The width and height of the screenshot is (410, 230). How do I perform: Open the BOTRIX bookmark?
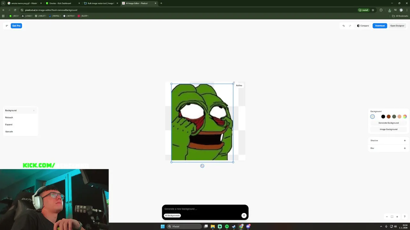click(69, 16)
